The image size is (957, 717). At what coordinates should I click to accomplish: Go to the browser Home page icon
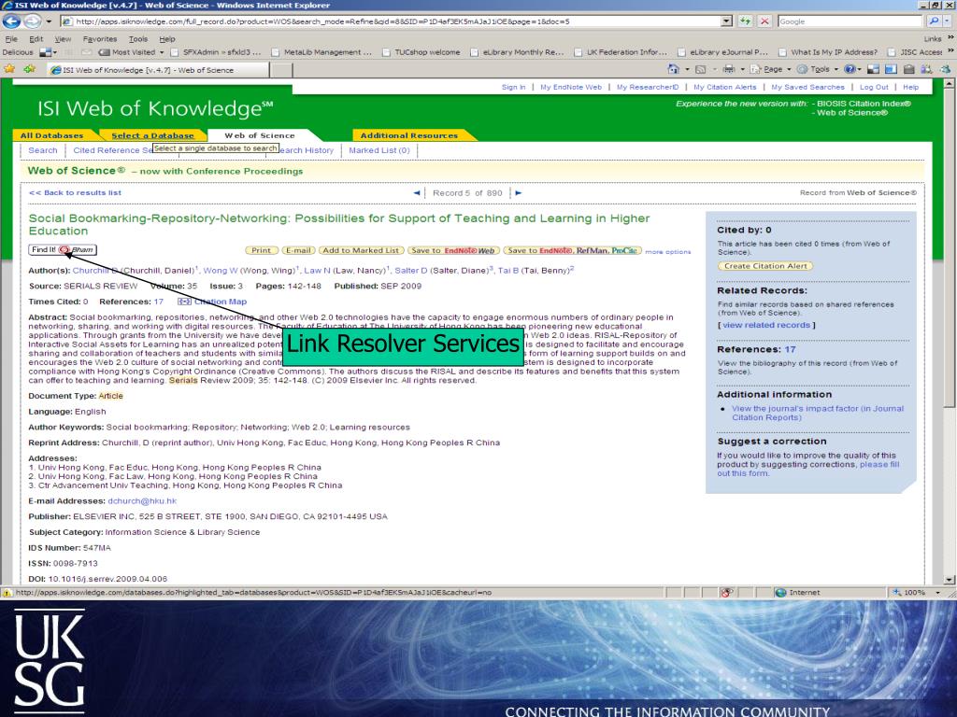[673, 69]
